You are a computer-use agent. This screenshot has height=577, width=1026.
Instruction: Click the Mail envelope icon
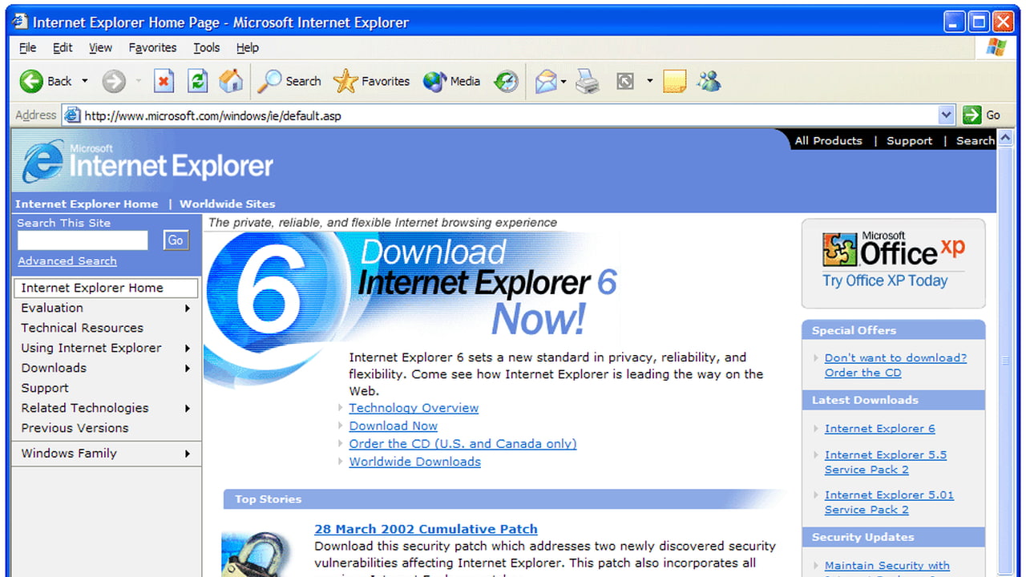546,81
